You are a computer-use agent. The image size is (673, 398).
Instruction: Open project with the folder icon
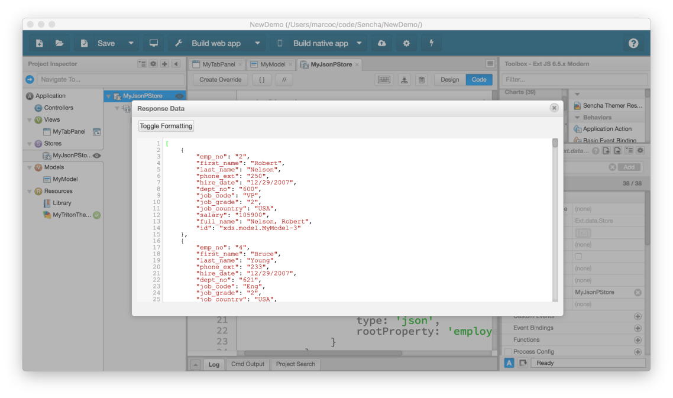point(59,43)
